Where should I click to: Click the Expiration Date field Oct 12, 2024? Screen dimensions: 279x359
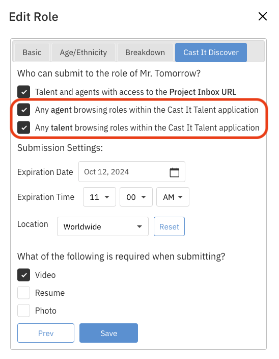click(x=132, y=172)
